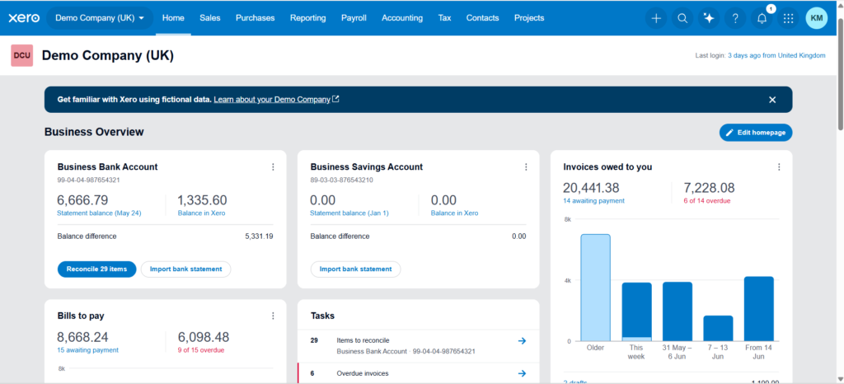This screenshot has width=844, height=384.
Task: Open 6 of 14 overdue invoices link
Action: 706,200
